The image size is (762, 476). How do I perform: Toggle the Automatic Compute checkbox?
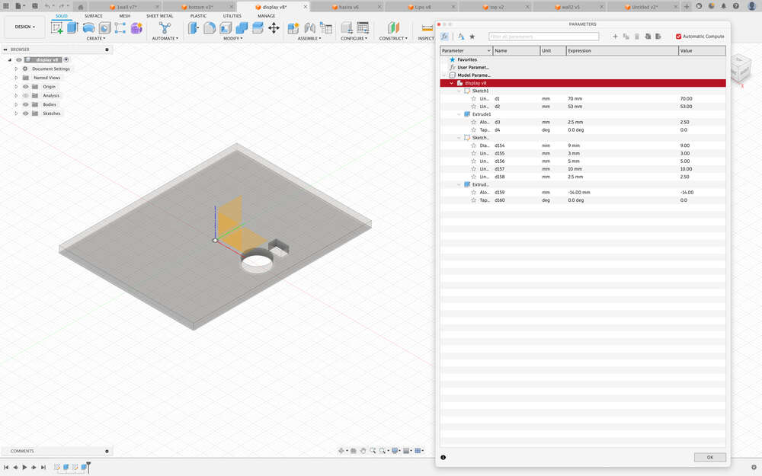coord(678,37)
